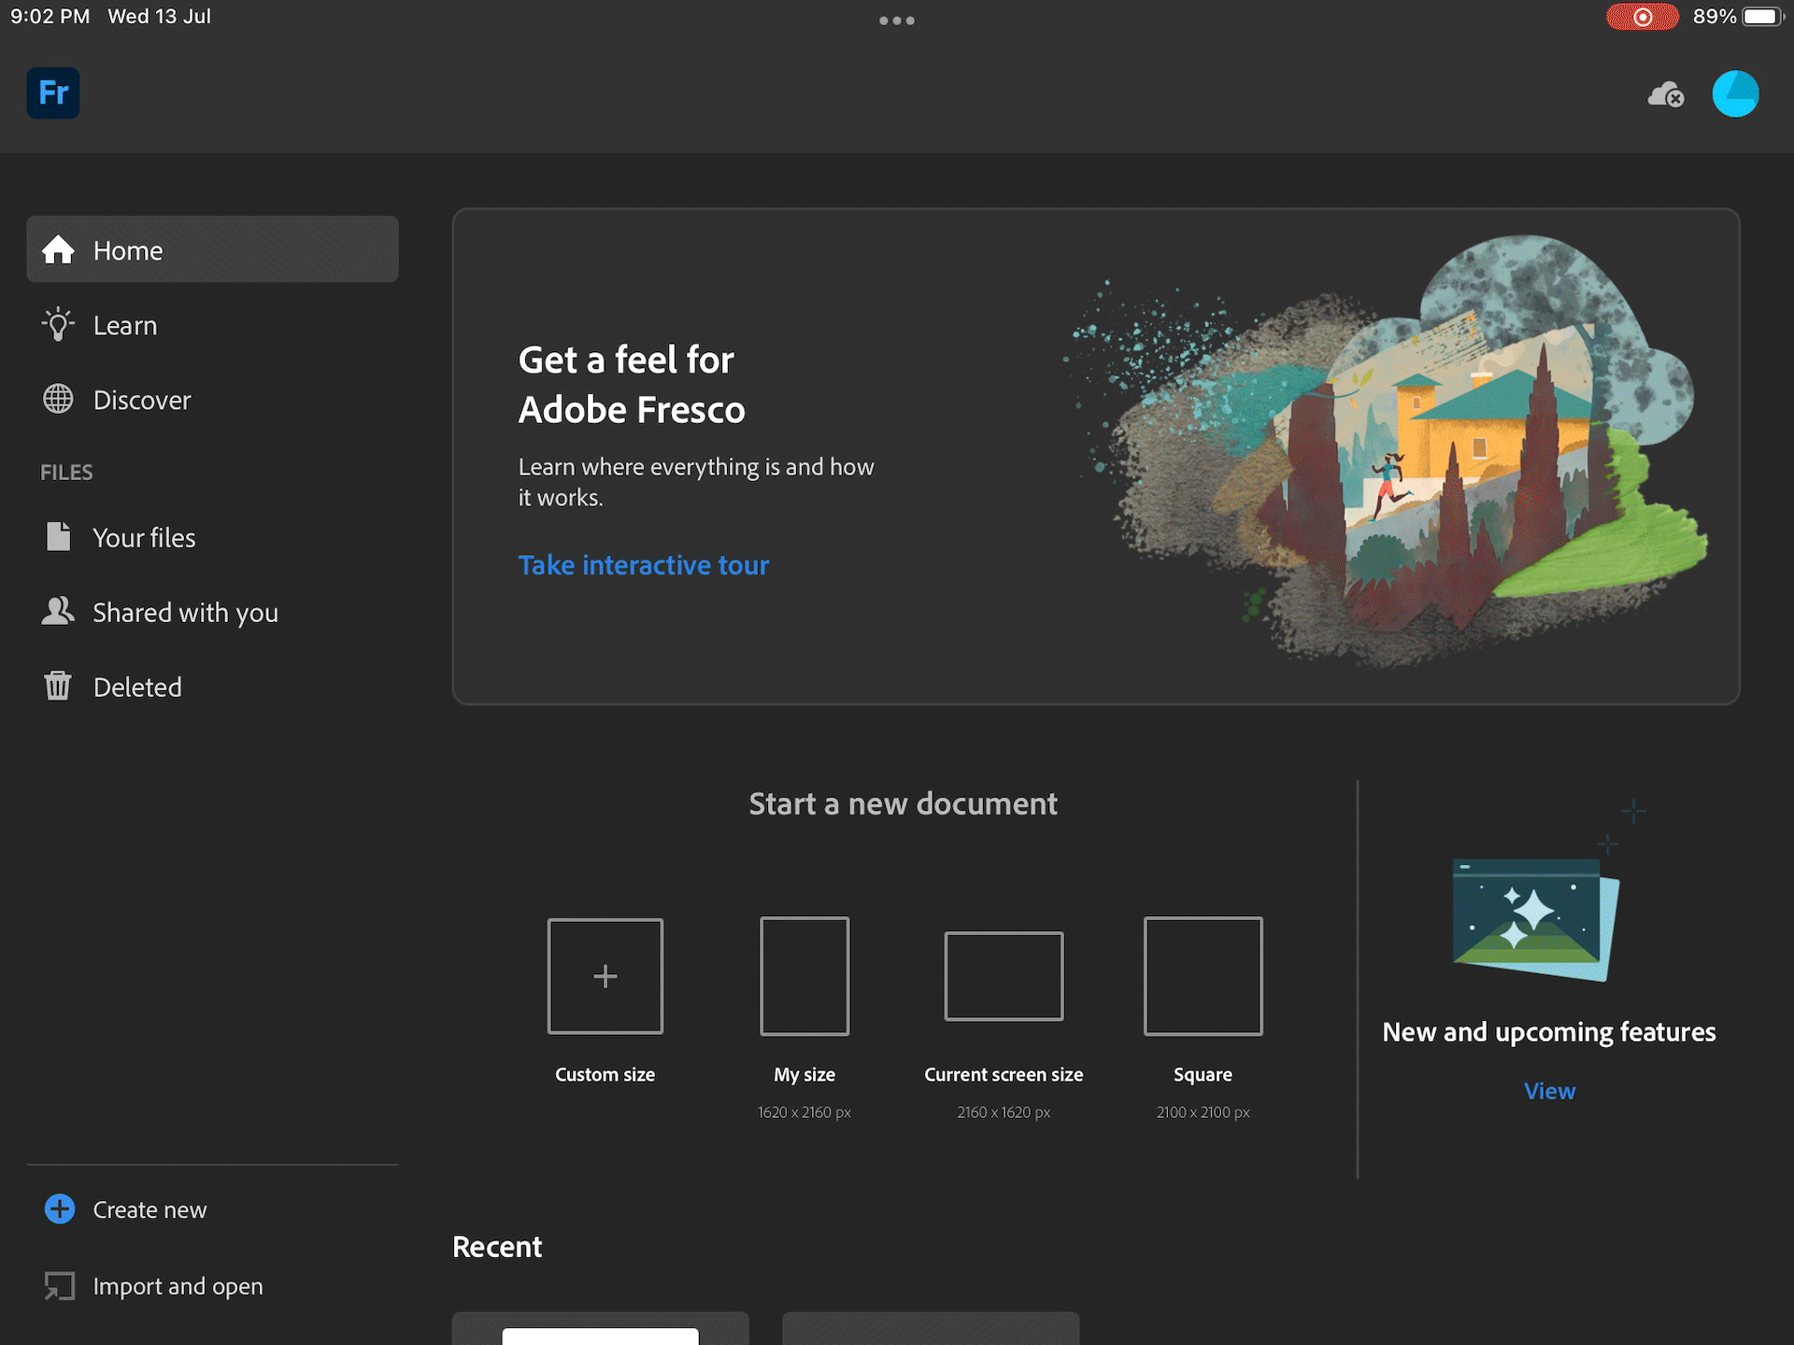This screenshot has width=1794, height=1345.
Task: Click View under New and upcoming features
Action: (1548, 1091)
